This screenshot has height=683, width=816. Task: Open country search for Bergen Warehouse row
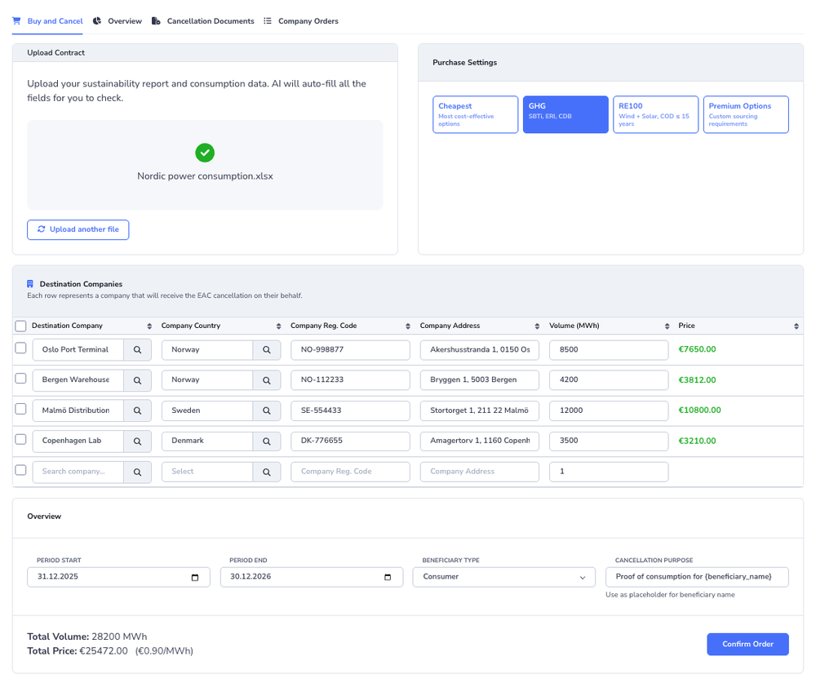pyautogui.click(x=267, y=380)
